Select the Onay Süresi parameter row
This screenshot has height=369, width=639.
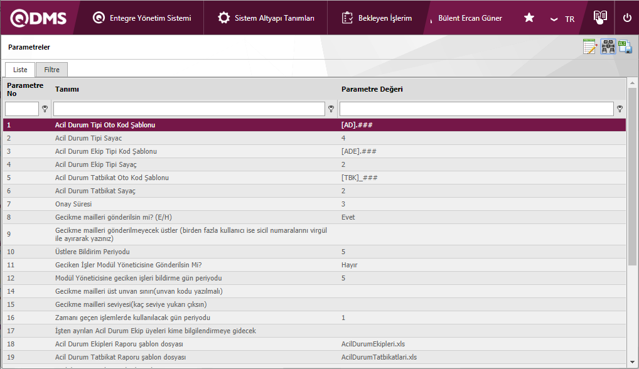click(x=188, y=204)
